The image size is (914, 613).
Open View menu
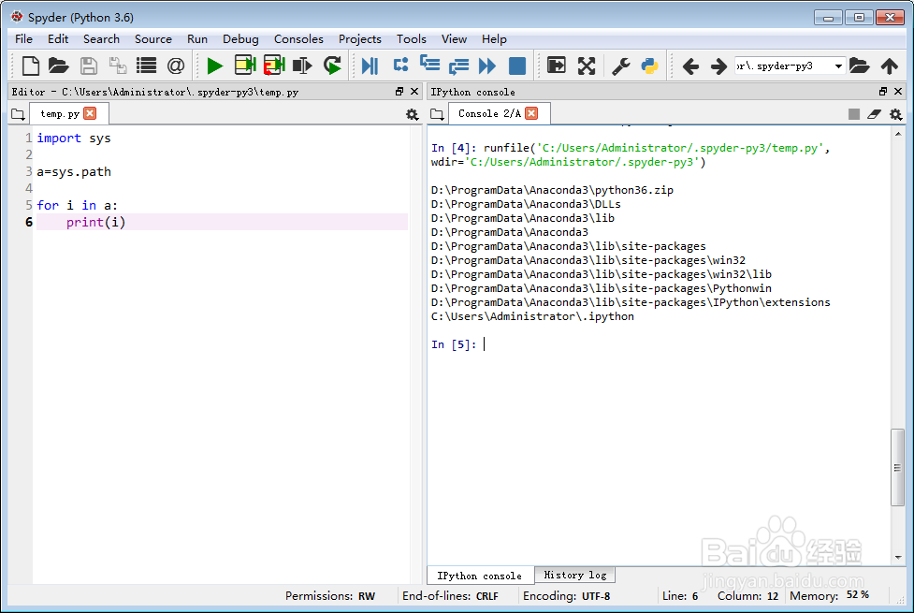coord(454,39)
